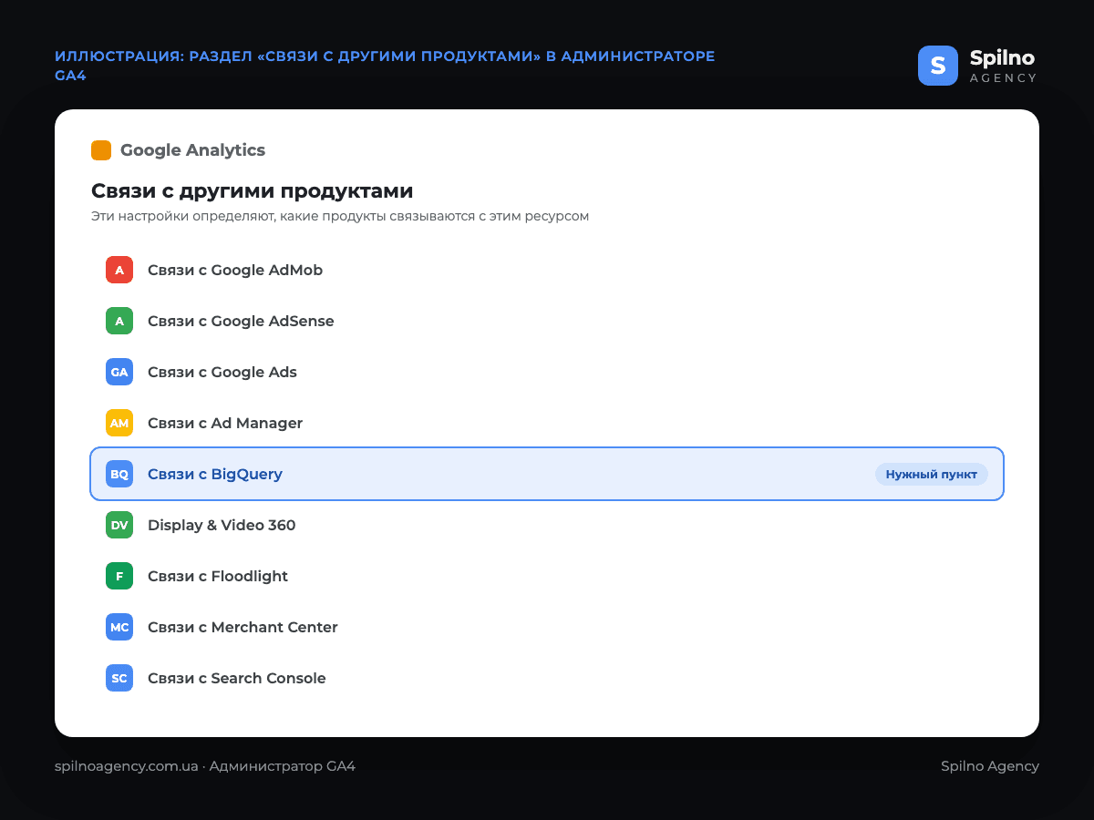1094x820 pixels.
Task: Click the green F Floodlight icon
Action: coord(119,576)
